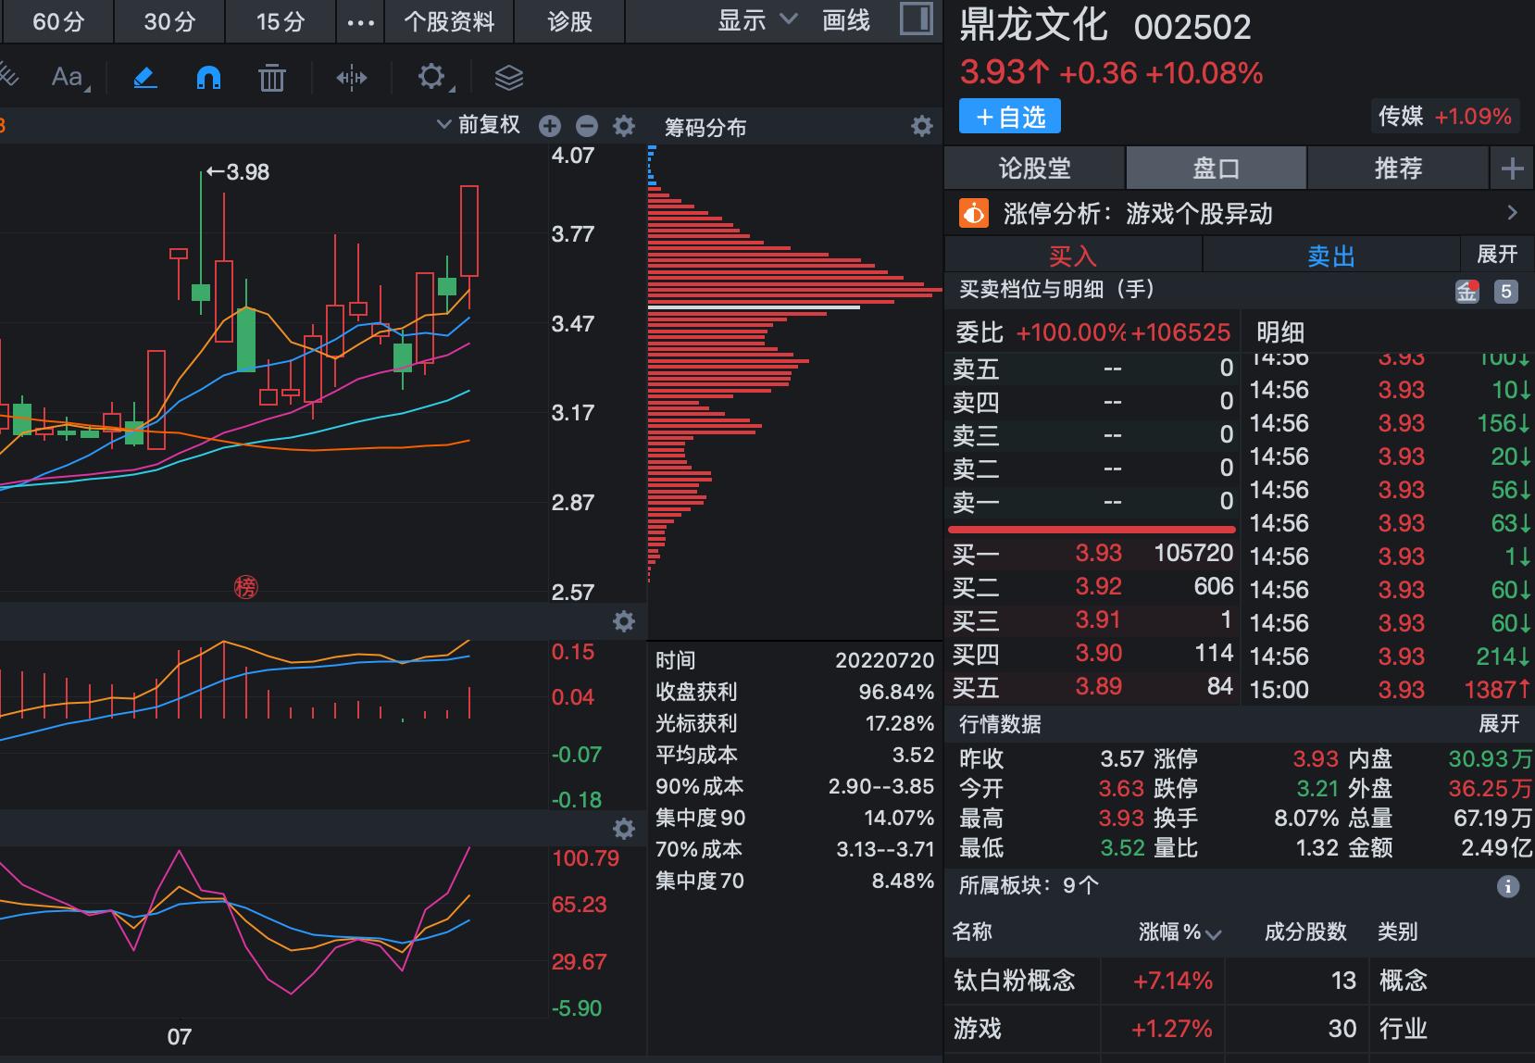The image size is (1535, 1063).
Task: Click the 委比 +100.00% value
Action: click(x=1070, y=332)
